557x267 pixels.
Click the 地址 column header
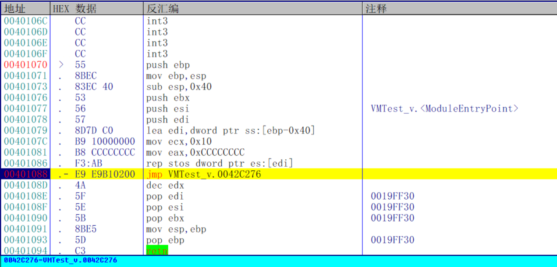click(25, 8)
